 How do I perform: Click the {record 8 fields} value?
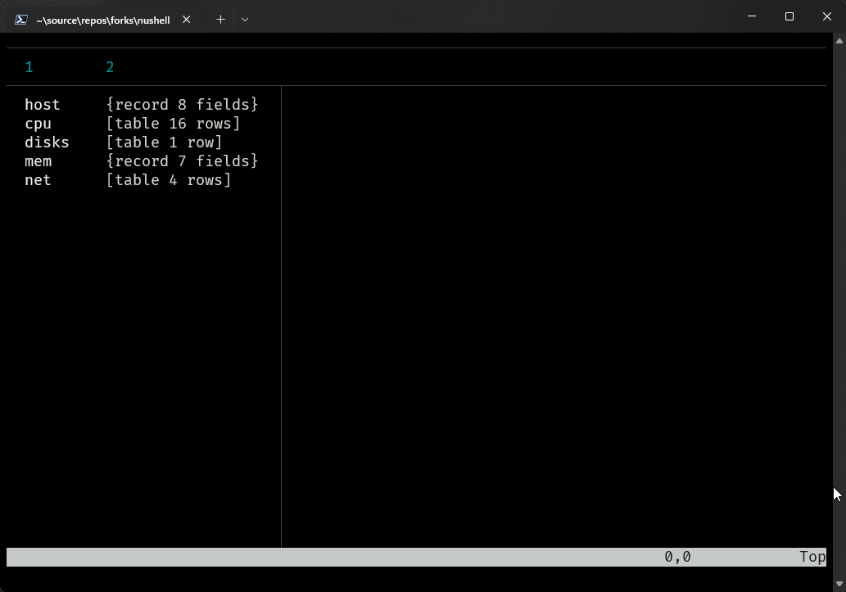[183, 105]
